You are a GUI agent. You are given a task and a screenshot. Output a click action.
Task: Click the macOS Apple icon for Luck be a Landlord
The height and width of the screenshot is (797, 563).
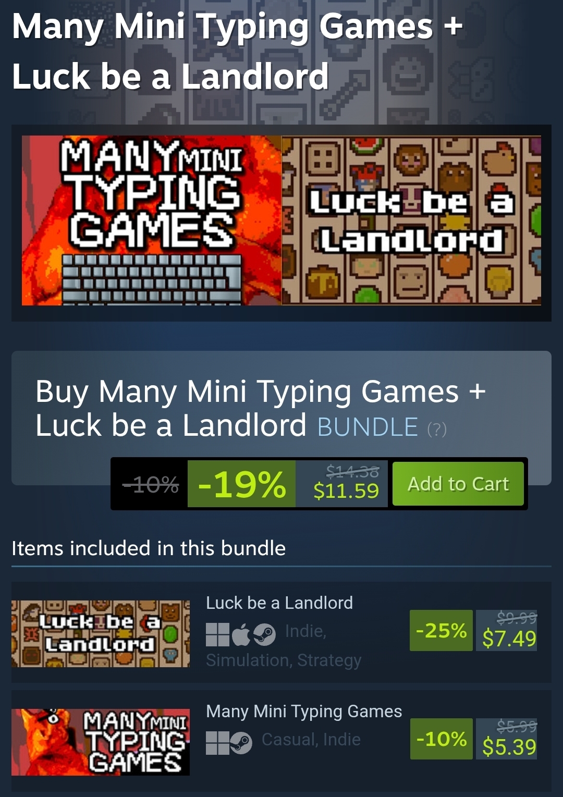[241, 634]
